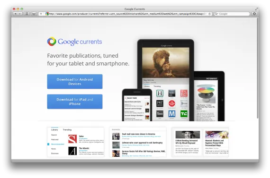This screenshot has height=178, width=270.
Task: Click the red Salon S logo
Action: pyautogui.click(x=72, y=139)
